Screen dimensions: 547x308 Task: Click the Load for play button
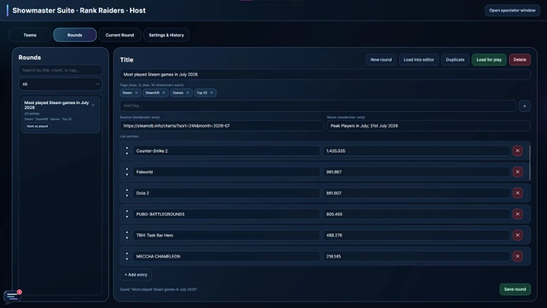pyautogui.click(x=489, y=59)
